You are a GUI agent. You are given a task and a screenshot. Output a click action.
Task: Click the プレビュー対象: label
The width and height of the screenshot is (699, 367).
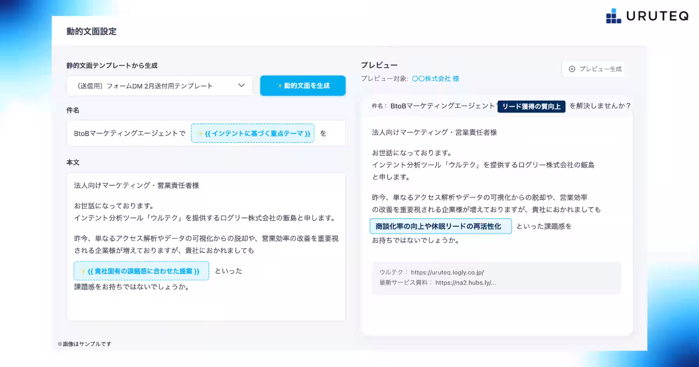click(384, 79)
